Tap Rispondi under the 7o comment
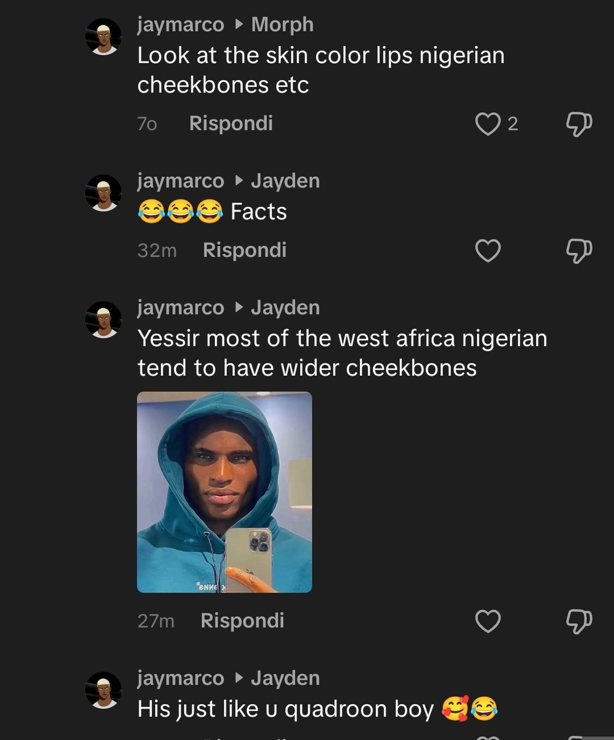The height and width of the screenshot is (740, 614). (x=231, y=123)
